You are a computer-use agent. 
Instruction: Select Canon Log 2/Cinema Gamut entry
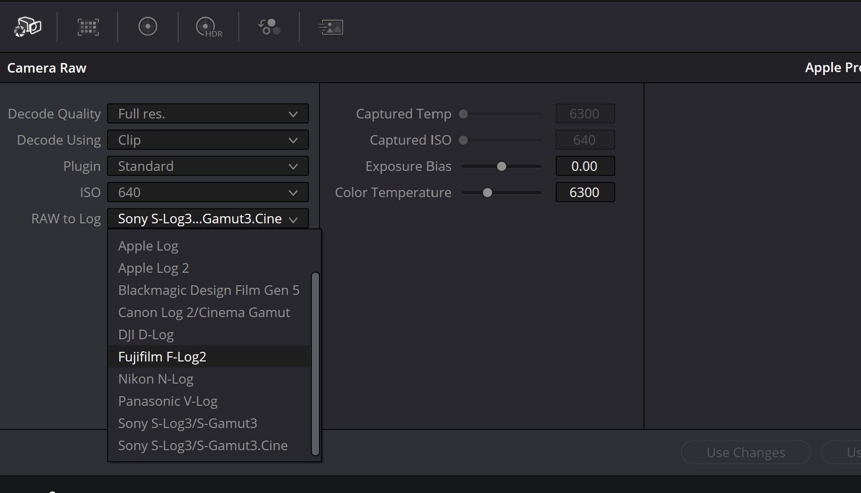coord(204,313)
